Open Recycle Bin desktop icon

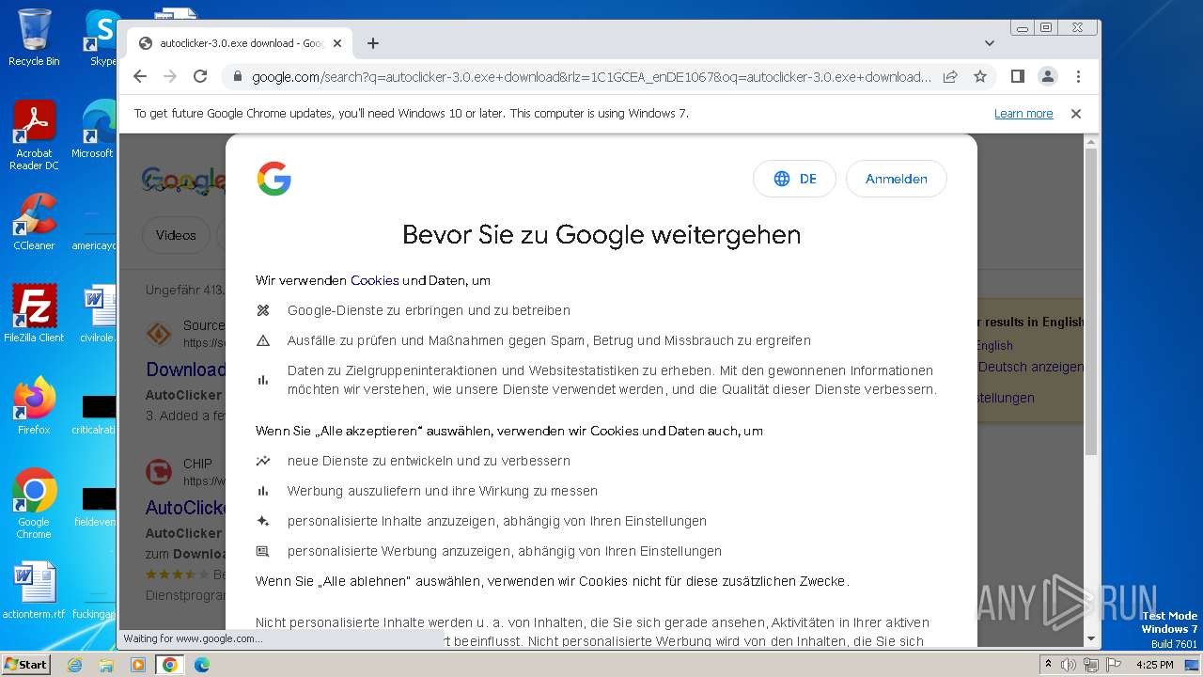pyautogui.click(x=34, y=38)
